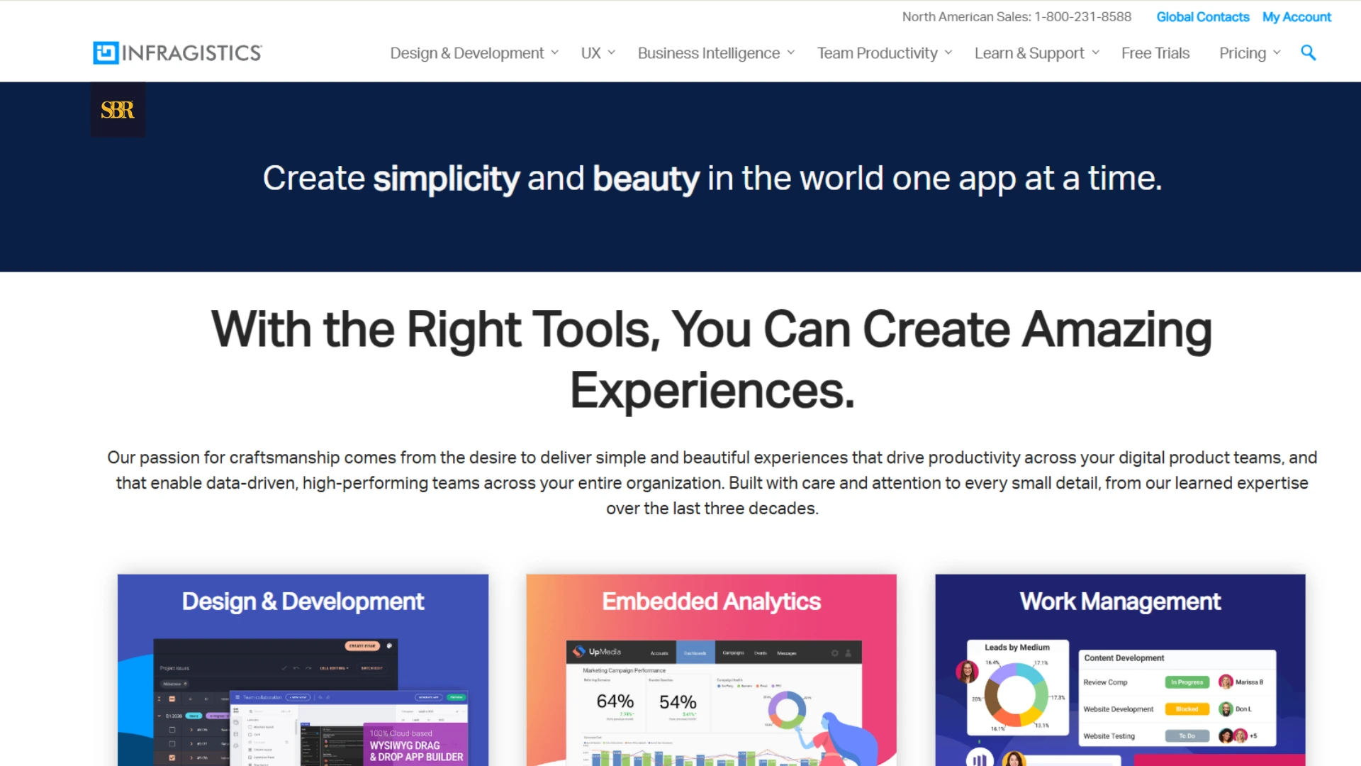The height and width of the screenshot is (766, 1361).
Task: Click Marissa B avatar in Content Development
Action: (x=1226, y=682)
